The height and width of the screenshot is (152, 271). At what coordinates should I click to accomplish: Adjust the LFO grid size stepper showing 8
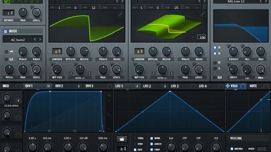point(122,149)
